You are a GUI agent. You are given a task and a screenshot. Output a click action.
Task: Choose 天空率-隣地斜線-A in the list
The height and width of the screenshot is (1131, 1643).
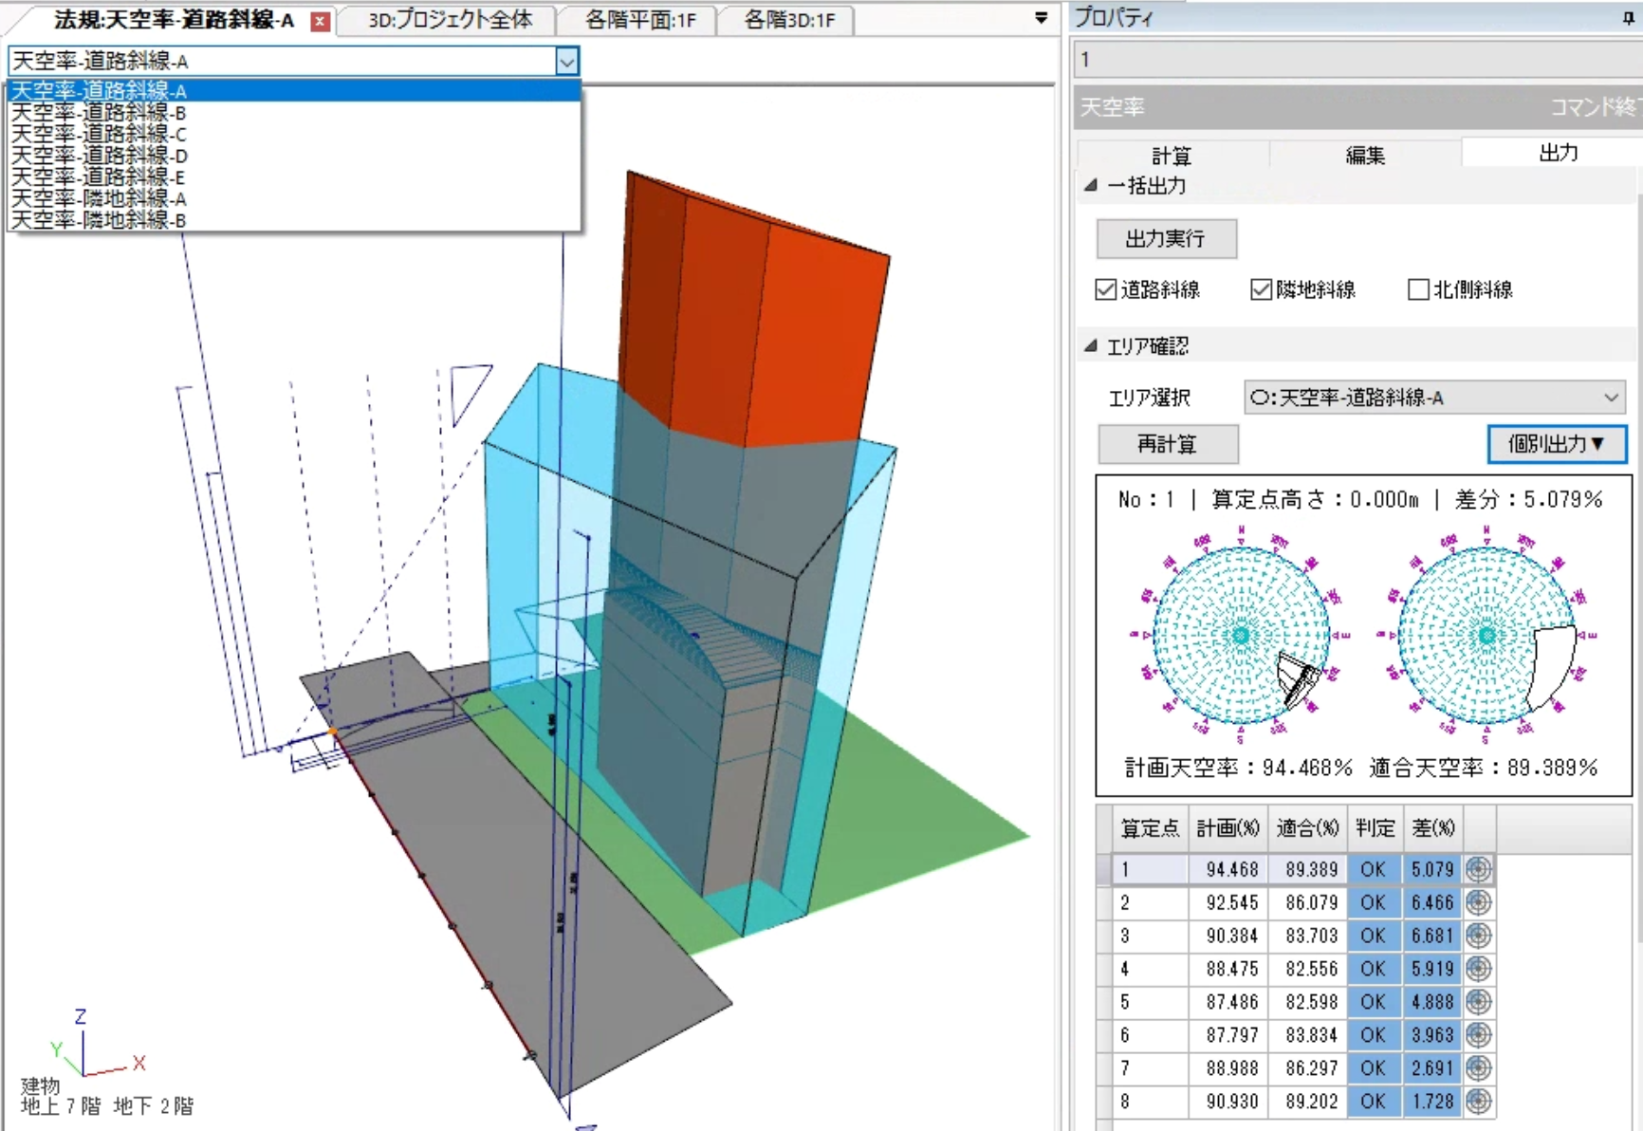[x=294, y=199]
